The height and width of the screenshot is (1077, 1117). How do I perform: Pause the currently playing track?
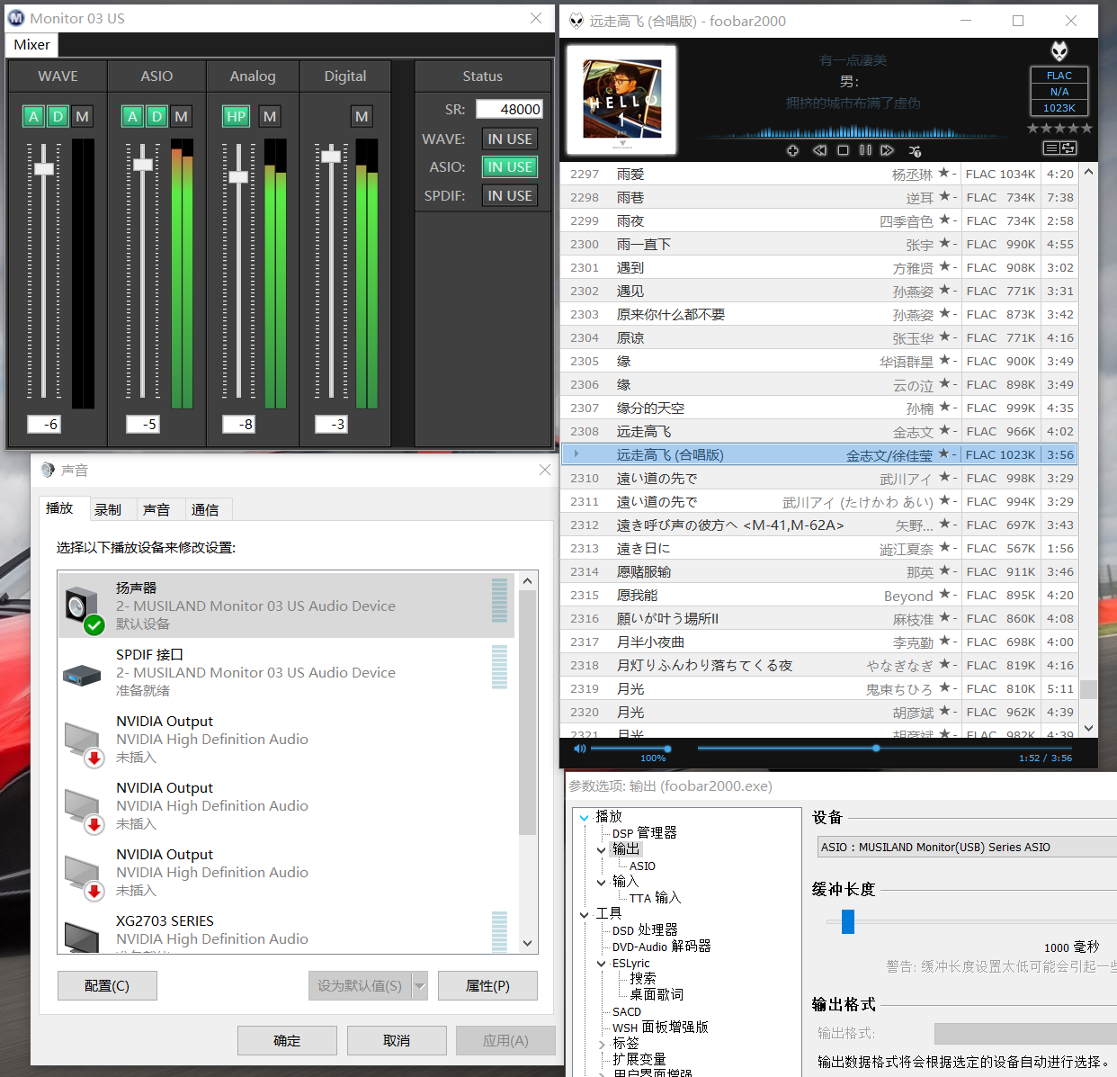(865, 150)
